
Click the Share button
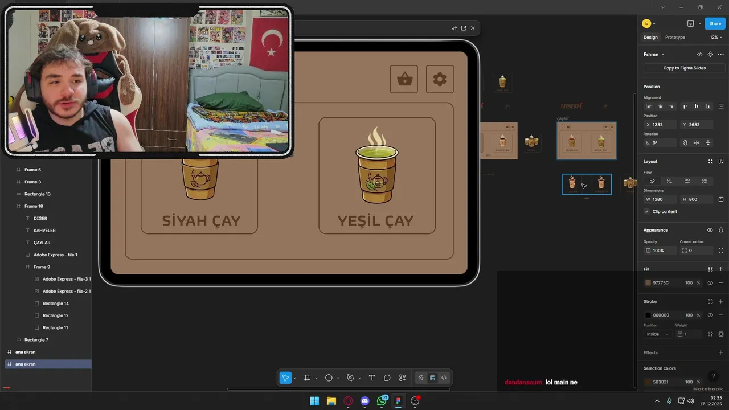point(715,23)
